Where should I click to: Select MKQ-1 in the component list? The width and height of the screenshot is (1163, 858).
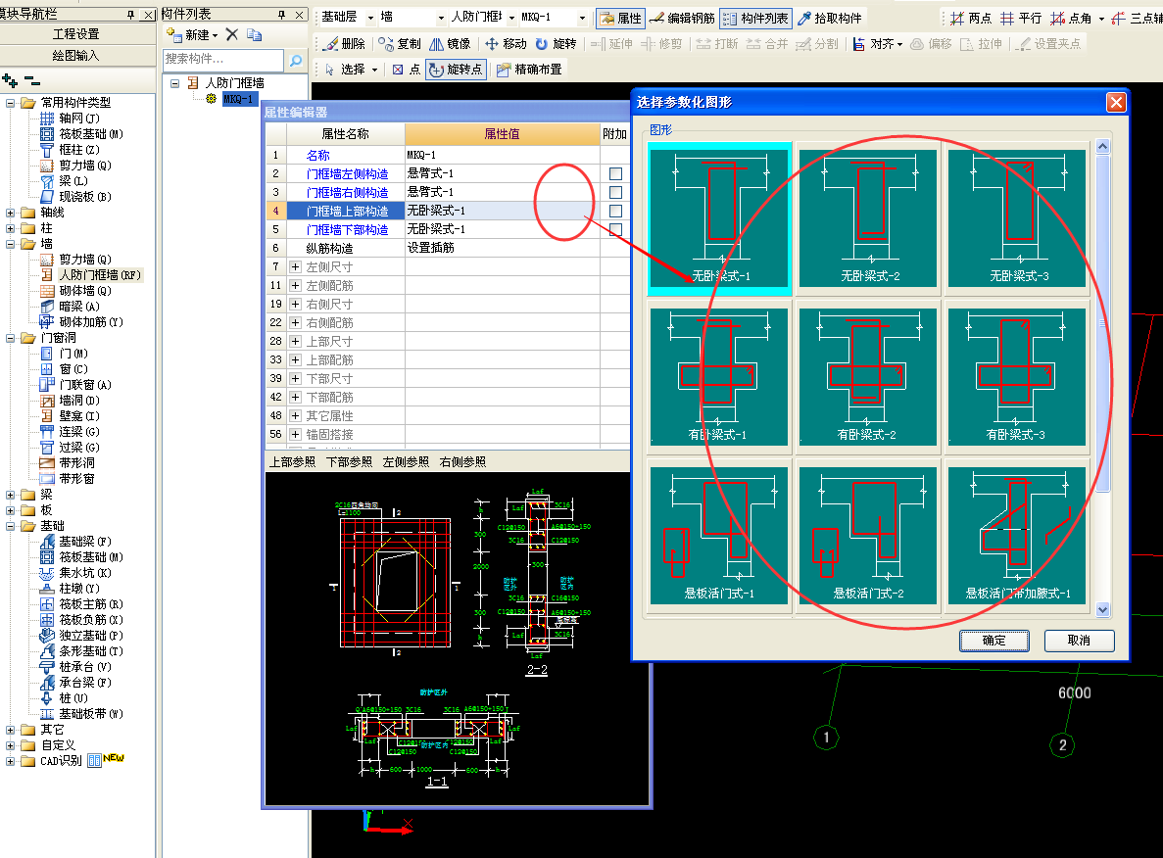point(238,99)
